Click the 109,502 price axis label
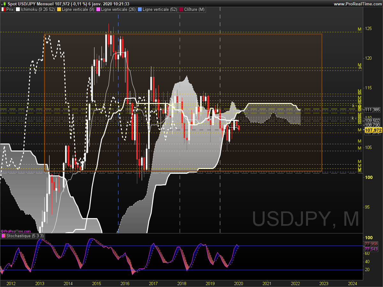This screenshot has height=287, width=383. coord(372,121)
